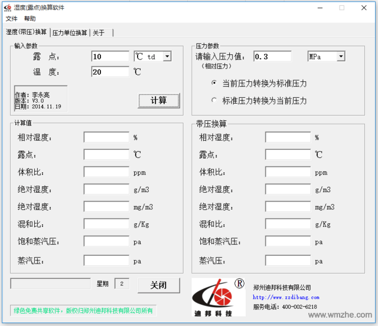Click the empty date field beside 星期
This screenshot has height=326, width=378.
[51, 284]
